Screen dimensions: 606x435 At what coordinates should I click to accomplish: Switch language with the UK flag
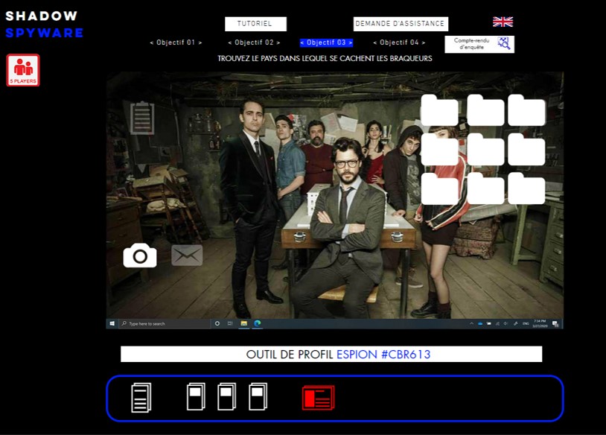503,22
